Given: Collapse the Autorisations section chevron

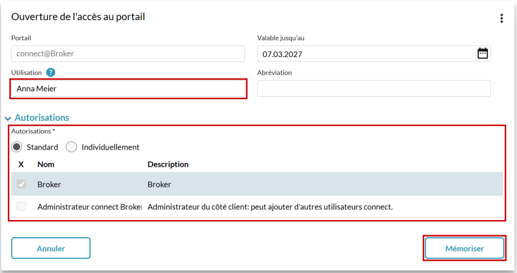Looking at the screenshot, I should coord(8,118).
